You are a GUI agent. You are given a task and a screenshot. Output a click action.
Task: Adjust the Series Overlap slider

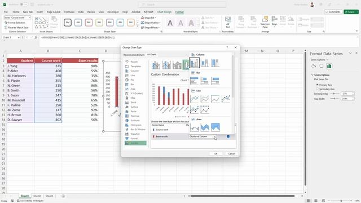point(334,94)
